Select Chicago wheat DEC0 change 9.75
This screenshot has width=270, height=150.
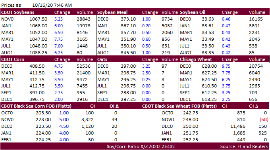pyautogui.click(x=226, y=66)
